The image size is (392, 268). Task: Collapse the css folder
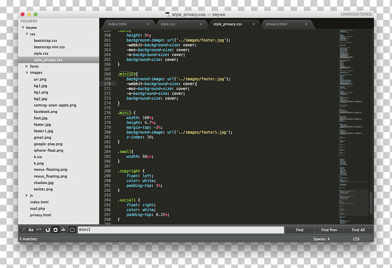tap(27, 34)
